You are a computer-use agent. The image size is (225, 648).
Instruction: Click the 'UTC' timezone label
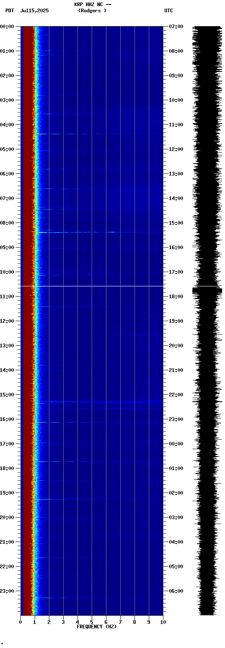coord(169,11)
